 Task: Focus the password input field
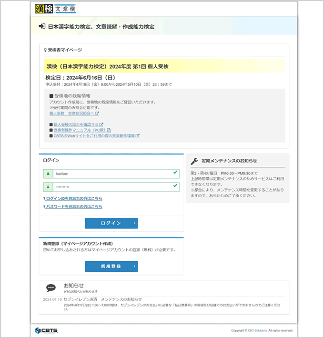pyautogui.click(x=116, y=187)
